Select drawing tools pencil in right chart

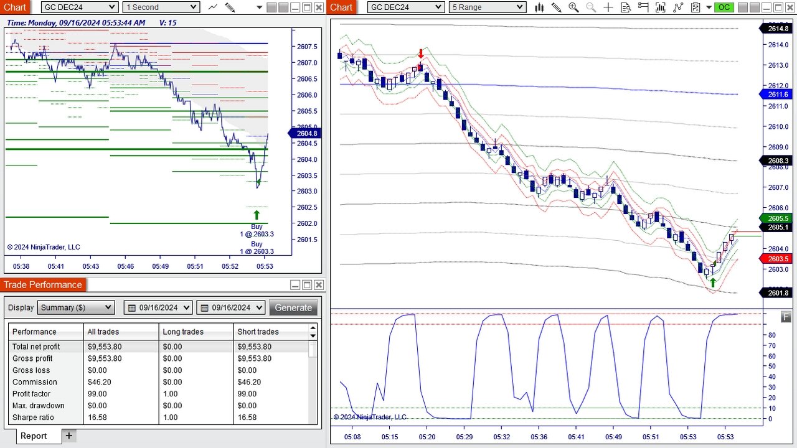[x=556, y=7]
